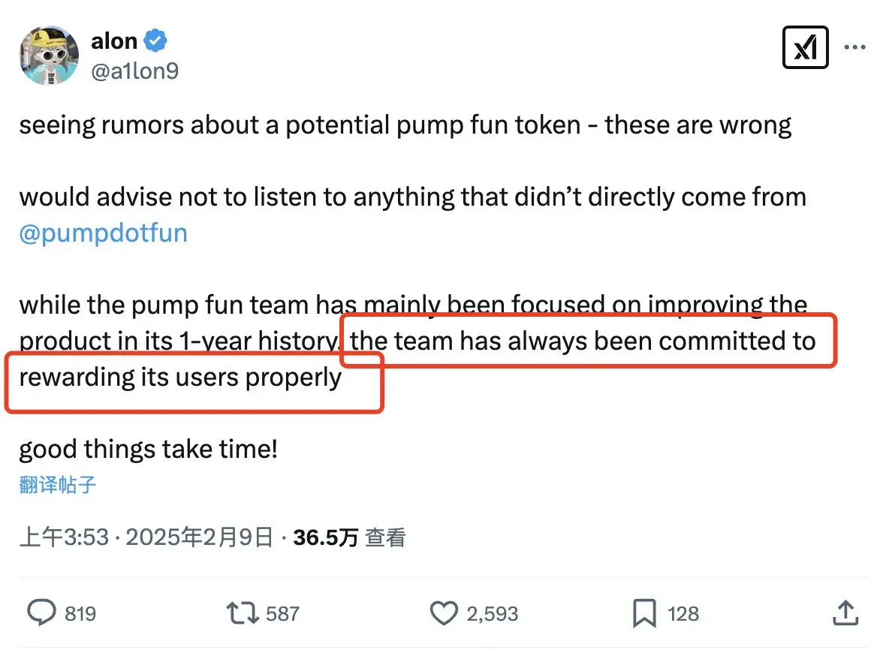Open the Grok explain-post icon
Viewport: 874px width, 653px height.
805,47
